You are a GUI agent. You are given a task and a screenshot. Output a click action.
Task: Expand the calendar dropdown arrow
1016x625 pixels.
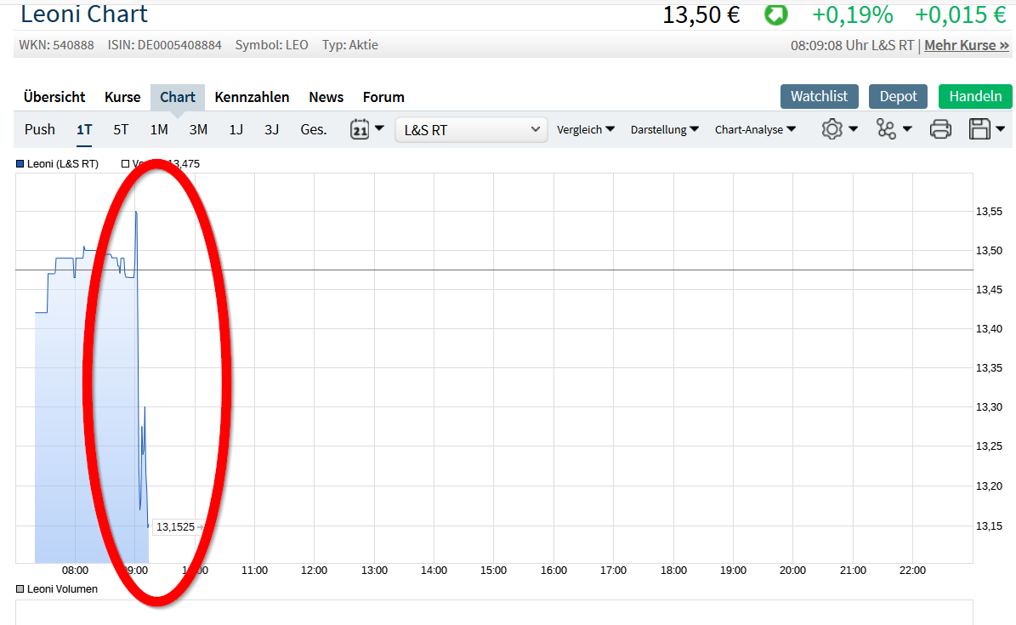[x=380, y=128]
